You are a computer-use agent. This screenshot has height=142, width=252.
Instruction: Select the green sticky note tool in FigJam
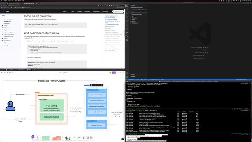click(x=46, y=138)
